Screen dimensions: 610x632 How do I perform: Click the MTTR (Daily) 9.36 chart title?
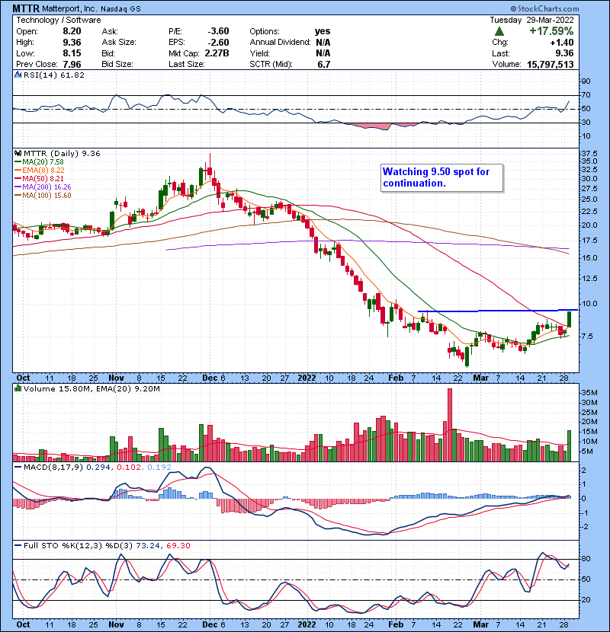coord(62,154)
